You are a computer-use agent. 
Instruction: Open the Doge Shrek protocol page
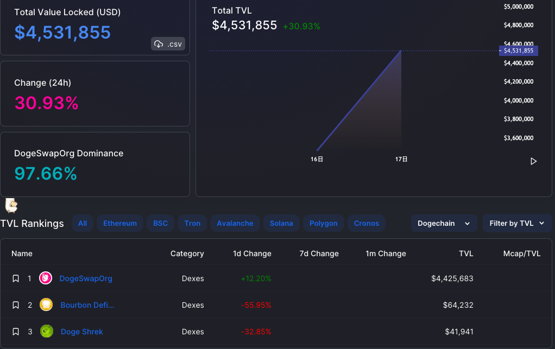(82, 332)
